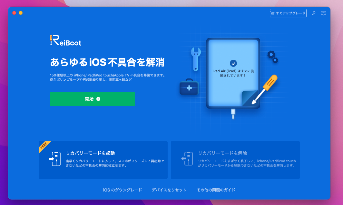
Task: Click the exit recovery mode phone icon
Action: [x=187, y=158]
